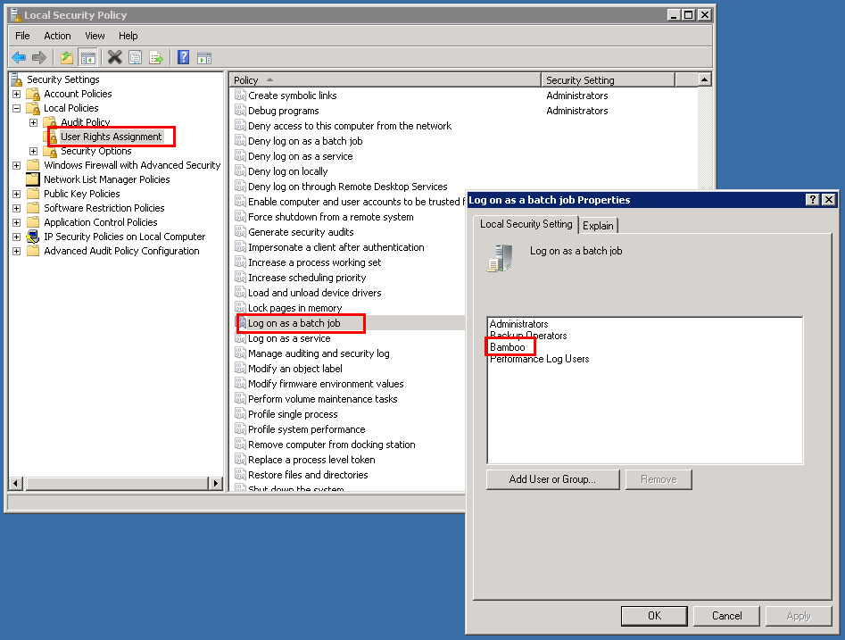Select Security Options in the tree
The width and height of the screenshot is (845, 640).
[95, 151]
